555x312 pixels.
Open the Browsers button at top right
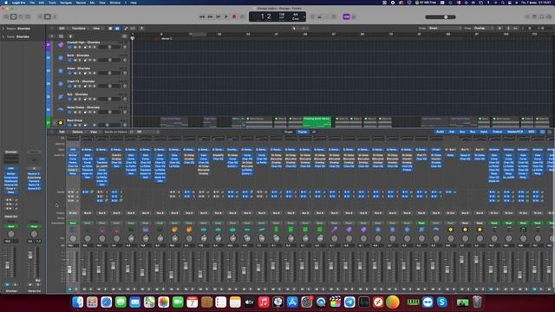[x=549, y=16]
